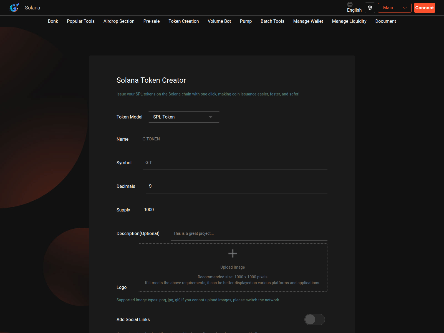Open the Manage Liquidity menu
This screenshot has height=333, width=444.
pos(349,21)
